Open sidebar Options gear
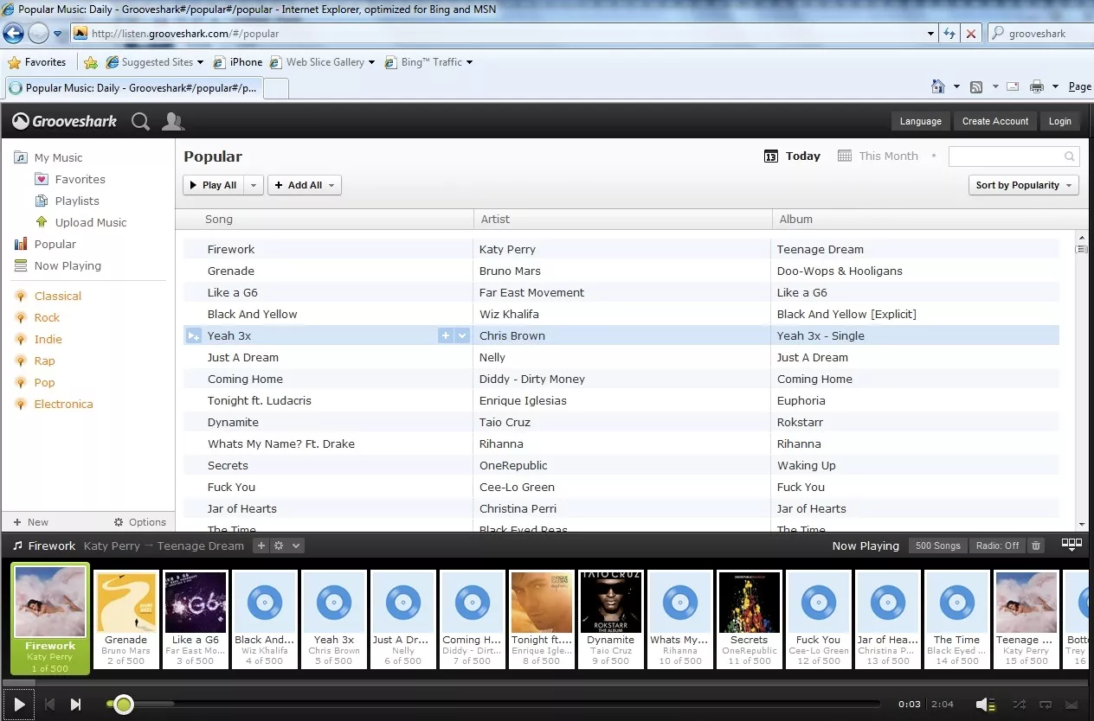This screenshot has width=1094, height=721. pos(140,522)
